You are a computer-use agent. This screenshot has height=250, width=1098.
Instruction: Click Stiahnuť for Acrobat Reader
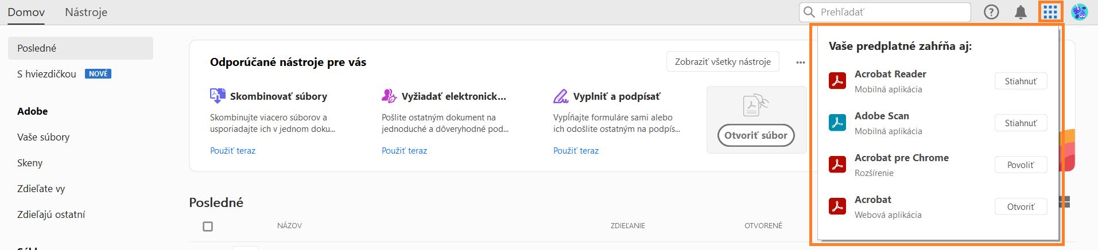pyautogui.click(x=1021, y=81)
